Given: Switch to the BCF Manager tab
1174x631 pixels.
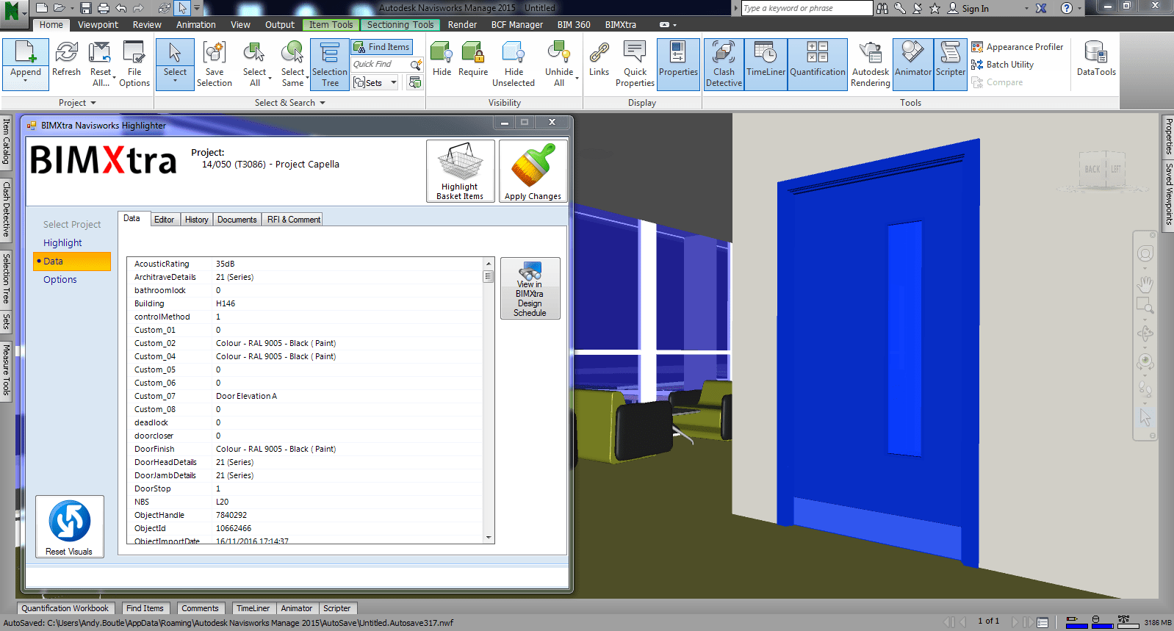Looking at the screenshot, I should click(517, 25).
